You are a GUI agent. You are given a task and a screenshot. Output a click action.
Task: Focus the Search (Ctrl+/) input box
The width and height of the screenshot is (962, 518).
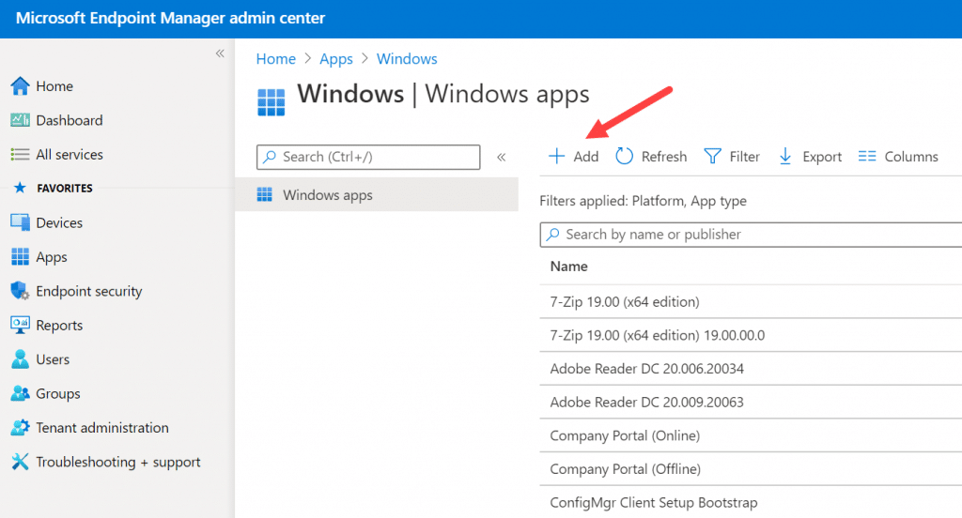coord(368,157)
